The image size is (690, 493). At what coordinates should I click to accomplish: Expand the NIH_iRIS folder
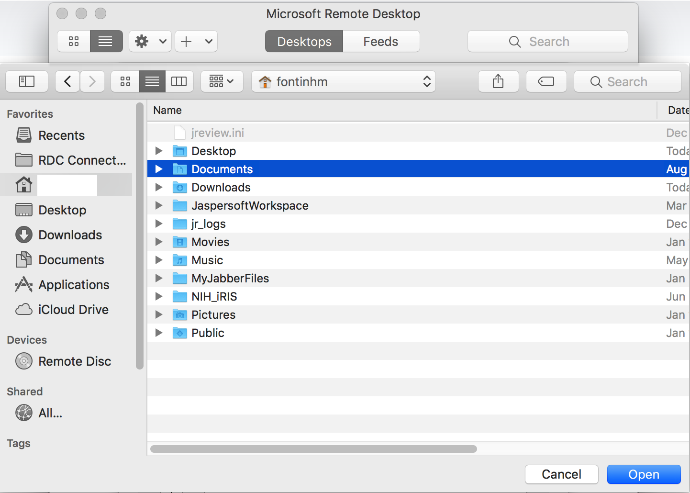[x=159, y=296]
